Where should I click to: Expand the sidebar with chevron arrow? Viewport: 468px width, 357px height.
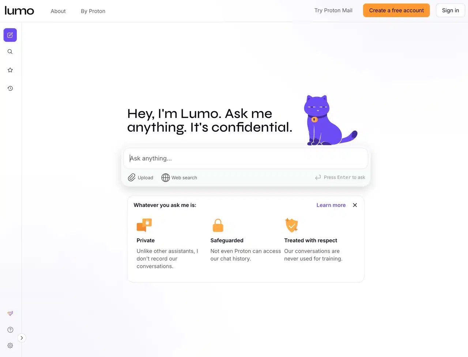pyautogui.click(x=22, y=338)
